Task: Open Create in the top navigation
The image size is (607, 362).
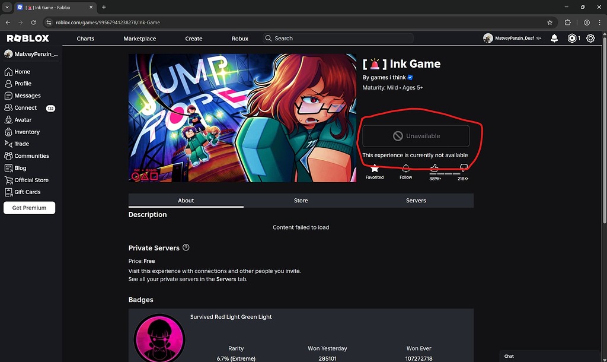Action: pyautogui.click(x=194, y=39)
